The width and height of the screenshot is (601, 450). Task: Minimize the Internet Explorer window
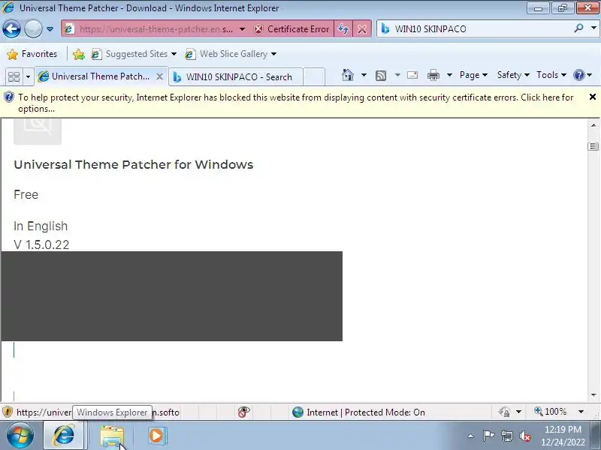coord(538,8)
